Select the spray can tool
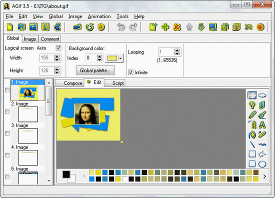This screenshot has width=275, height=198. (252, 124)
